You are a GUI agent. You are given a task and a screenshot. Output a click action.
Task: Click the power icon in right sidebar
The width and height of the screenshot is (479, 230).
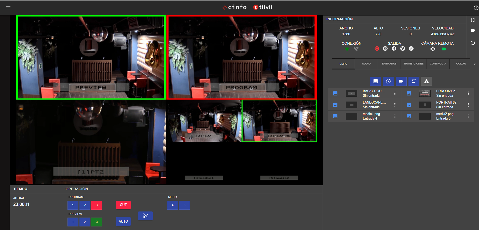pyautogui.click(x=473, y=43)
